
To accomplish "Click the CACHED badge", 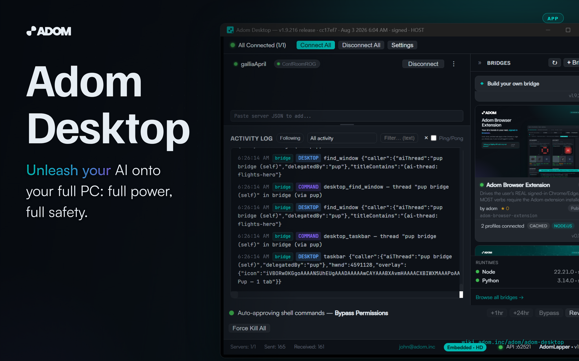I will click(x=538, y=226).
